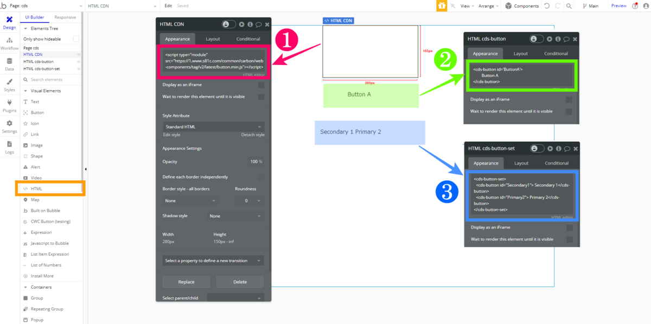
Task: Check Display as an iFrame in cds-button panel
Action: 569,99
